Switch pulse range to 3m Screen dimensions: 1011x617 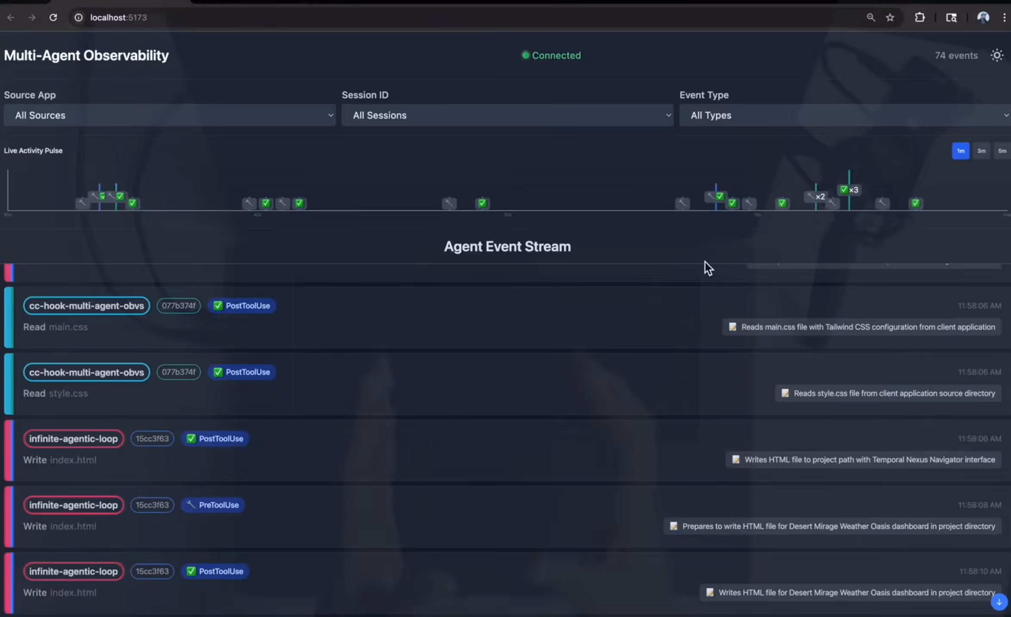point(981,151)
